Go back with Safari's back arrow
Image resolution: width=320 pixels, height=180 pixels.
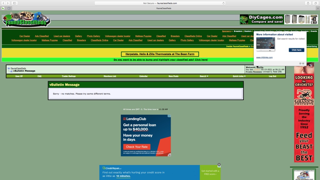3,3
